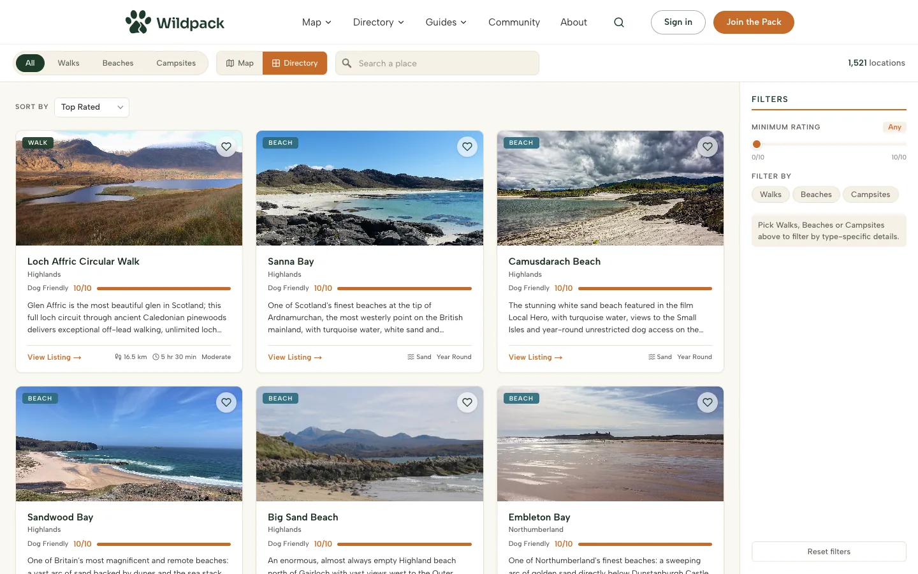The height and width of the screenshot is (574, 918).
Task: Open the Community page
Action: (x=514, y=22)
